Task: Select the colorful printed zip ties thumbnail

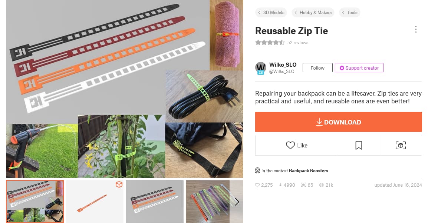Action: pos(214,202)
